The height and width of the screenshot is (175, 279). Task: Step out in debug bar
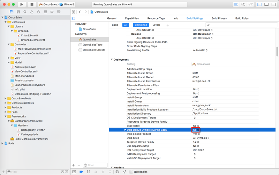coord(110,172)
